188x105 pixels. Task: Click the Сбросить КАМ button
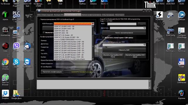124,50
